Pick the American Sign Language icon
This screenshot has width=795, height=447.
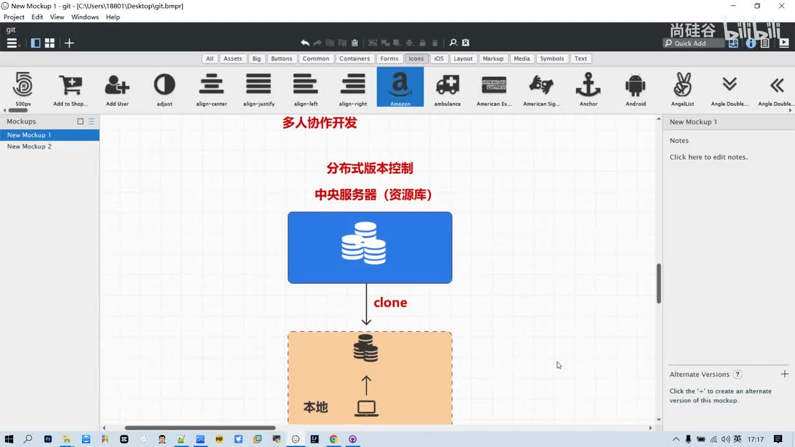click(542, 88)
